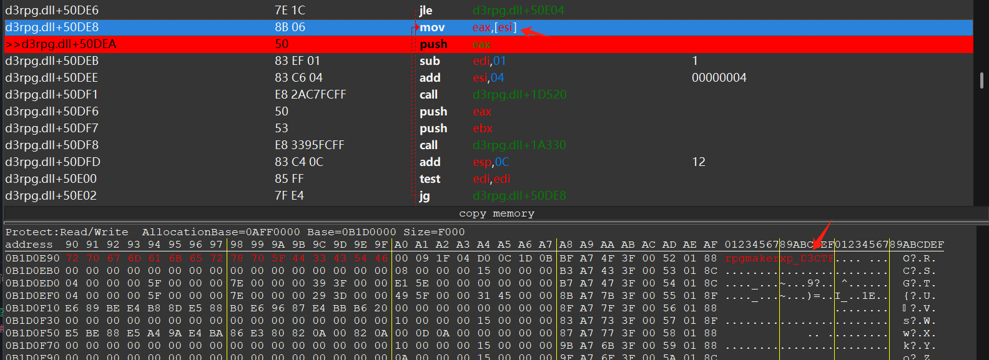The height and width of the screenshot is (360, 989).
Task: Click the operand edi,edi
Action: coord(491,179)
